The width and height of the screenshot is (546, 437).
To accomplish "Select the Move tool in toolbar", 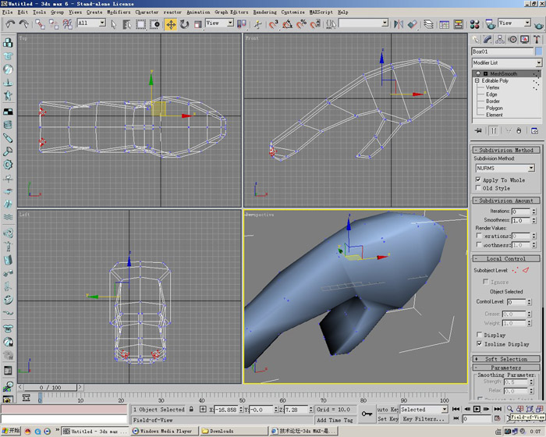I will (172, 23).
